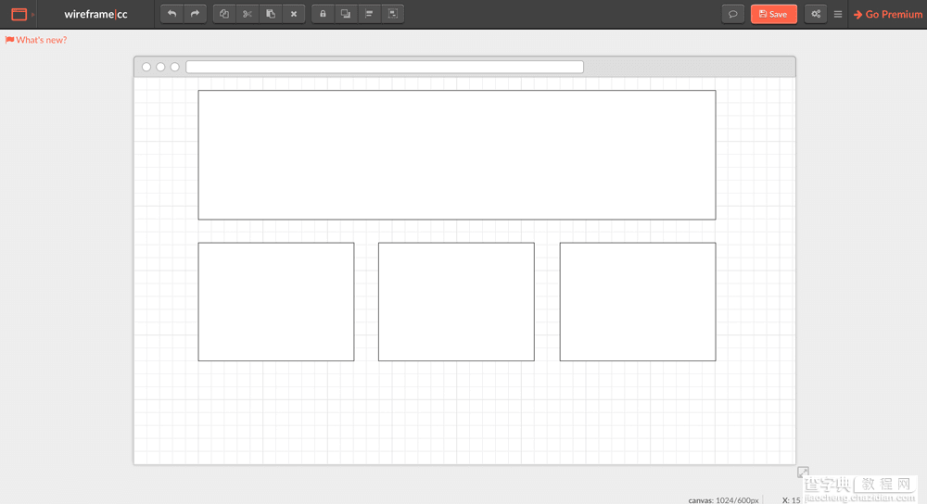Select the browser window template icon
The image size is (927, 504).
(19, 14)
